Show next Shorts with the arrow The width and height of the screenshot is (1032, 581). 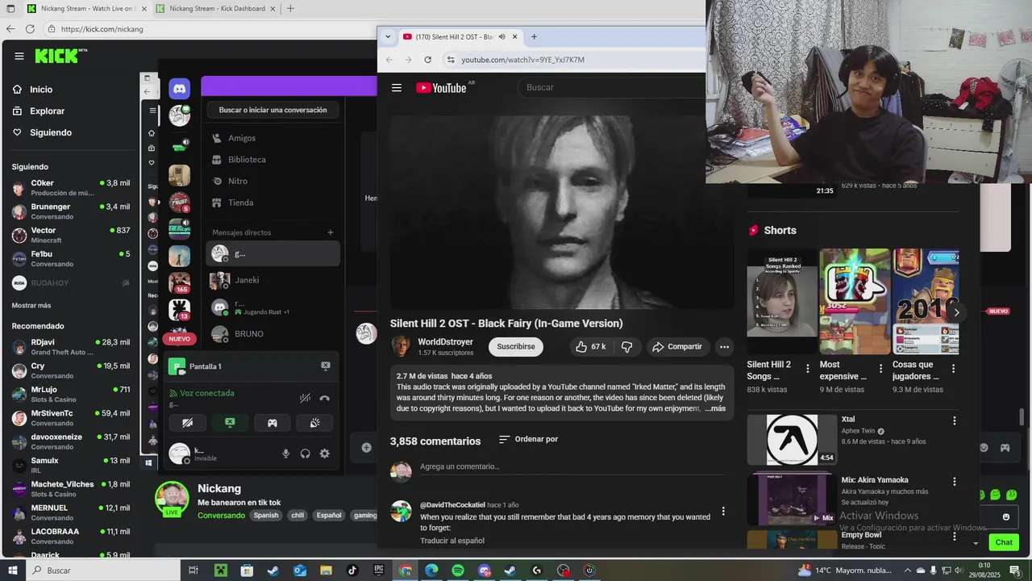click(x=956, y=312)
